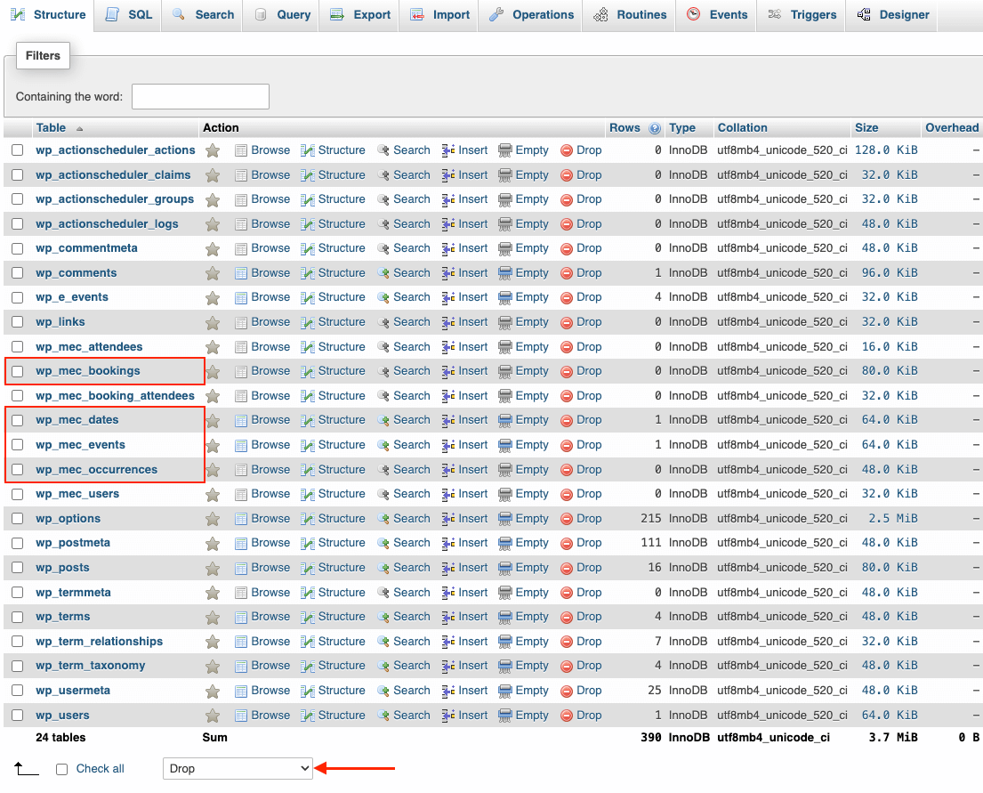Select the wp_mec_occurrences row checkbox
The width and height of the screenshot is (983, 793).
pyautogui.click(x=18, y=470)
